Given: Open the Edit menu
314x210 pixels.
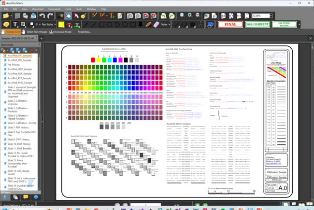Looking at the screenshot, I should [x=15, y=9].
